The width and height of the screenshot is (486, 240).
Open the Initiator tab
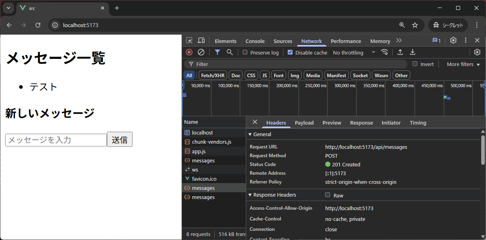point(391,123)
